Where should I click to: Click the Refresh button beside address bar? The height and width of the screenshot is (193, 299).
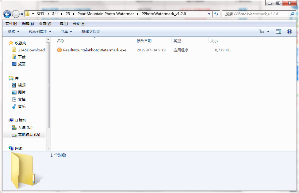pos(216,14)
